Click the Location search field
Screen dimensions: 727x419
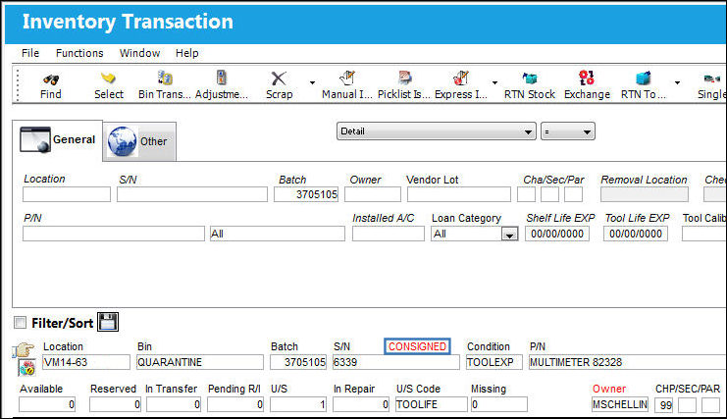[67, 194]
